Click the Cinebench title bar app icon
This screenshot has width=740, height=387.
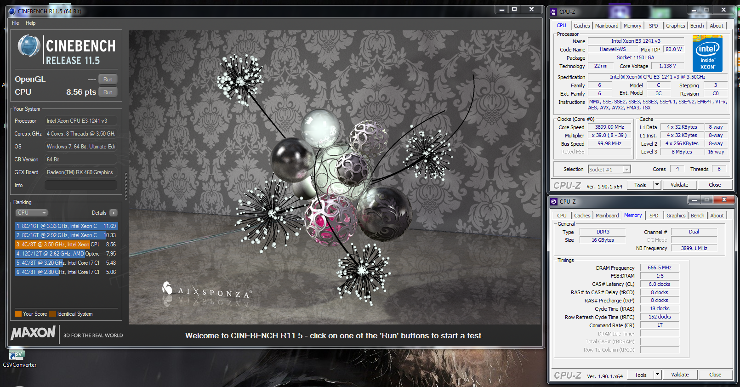(x=12, y=11)
